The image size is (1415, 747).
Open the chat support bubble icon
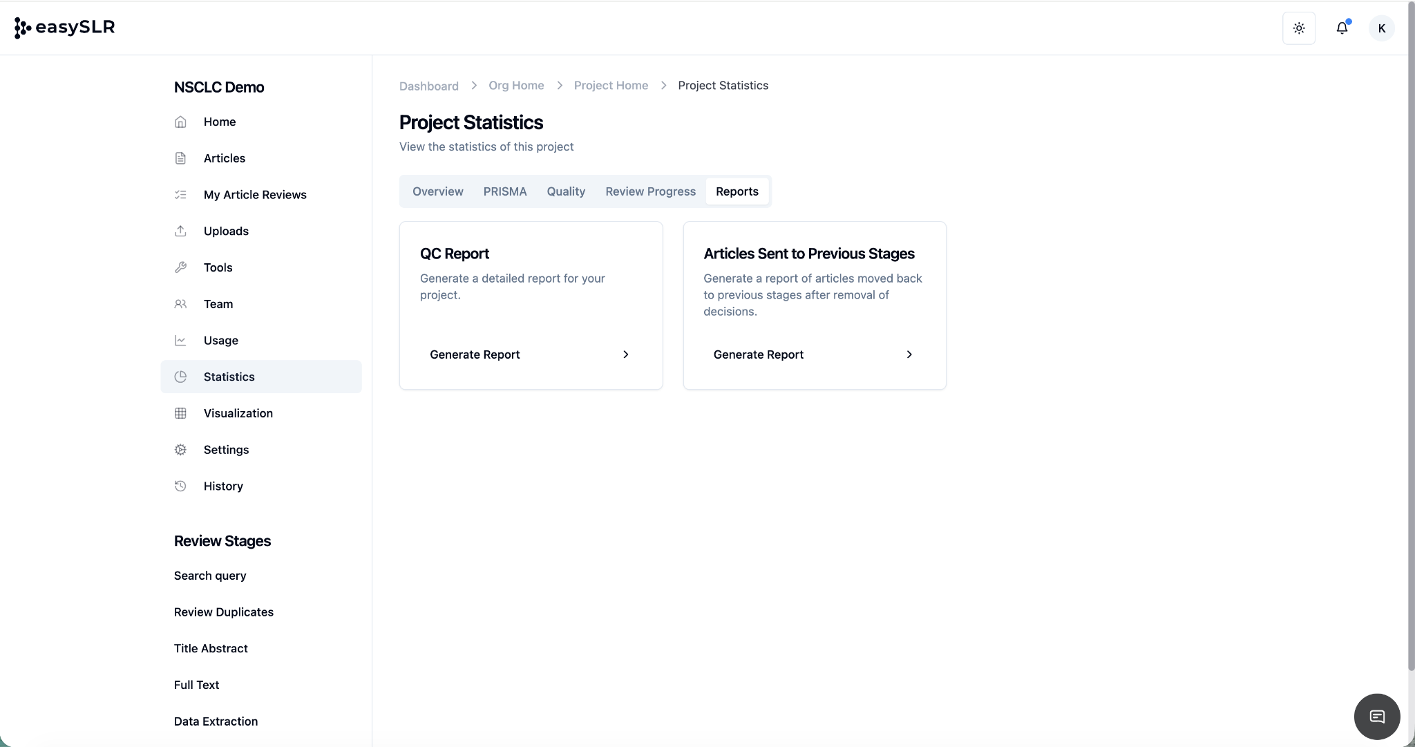point(1376,717)
